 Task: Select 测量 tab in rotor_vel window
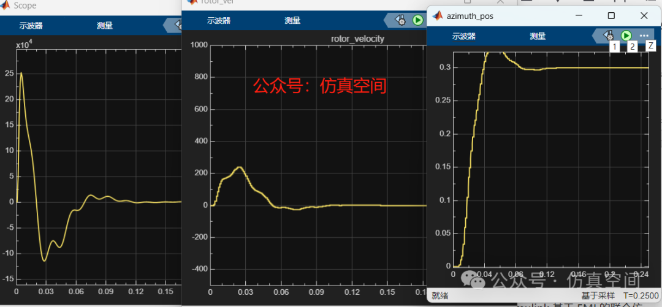(292, 20)
